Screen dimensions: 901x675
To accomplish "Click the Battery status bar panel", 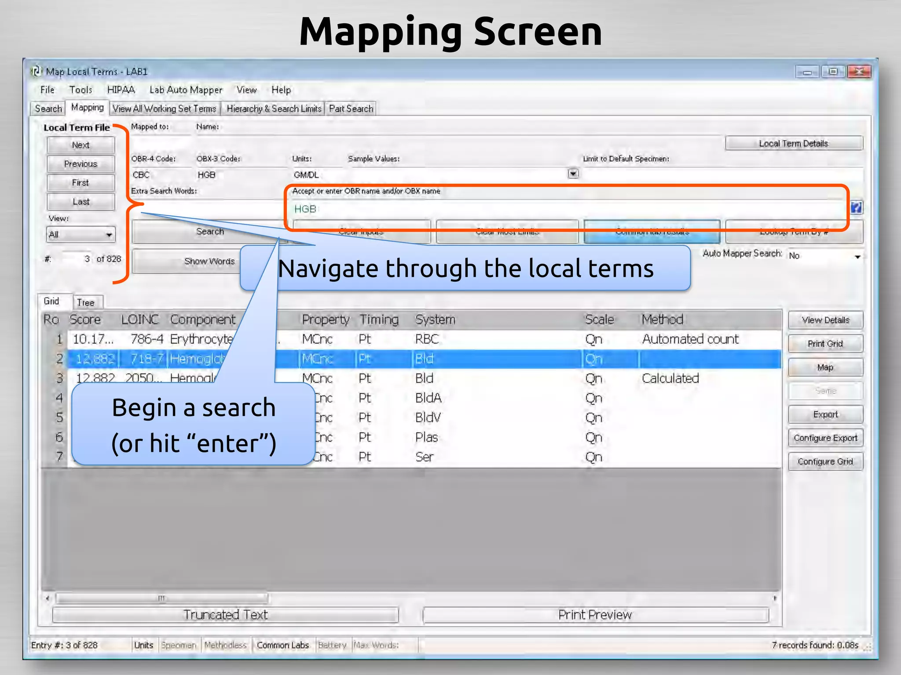I will coord(333,645).
